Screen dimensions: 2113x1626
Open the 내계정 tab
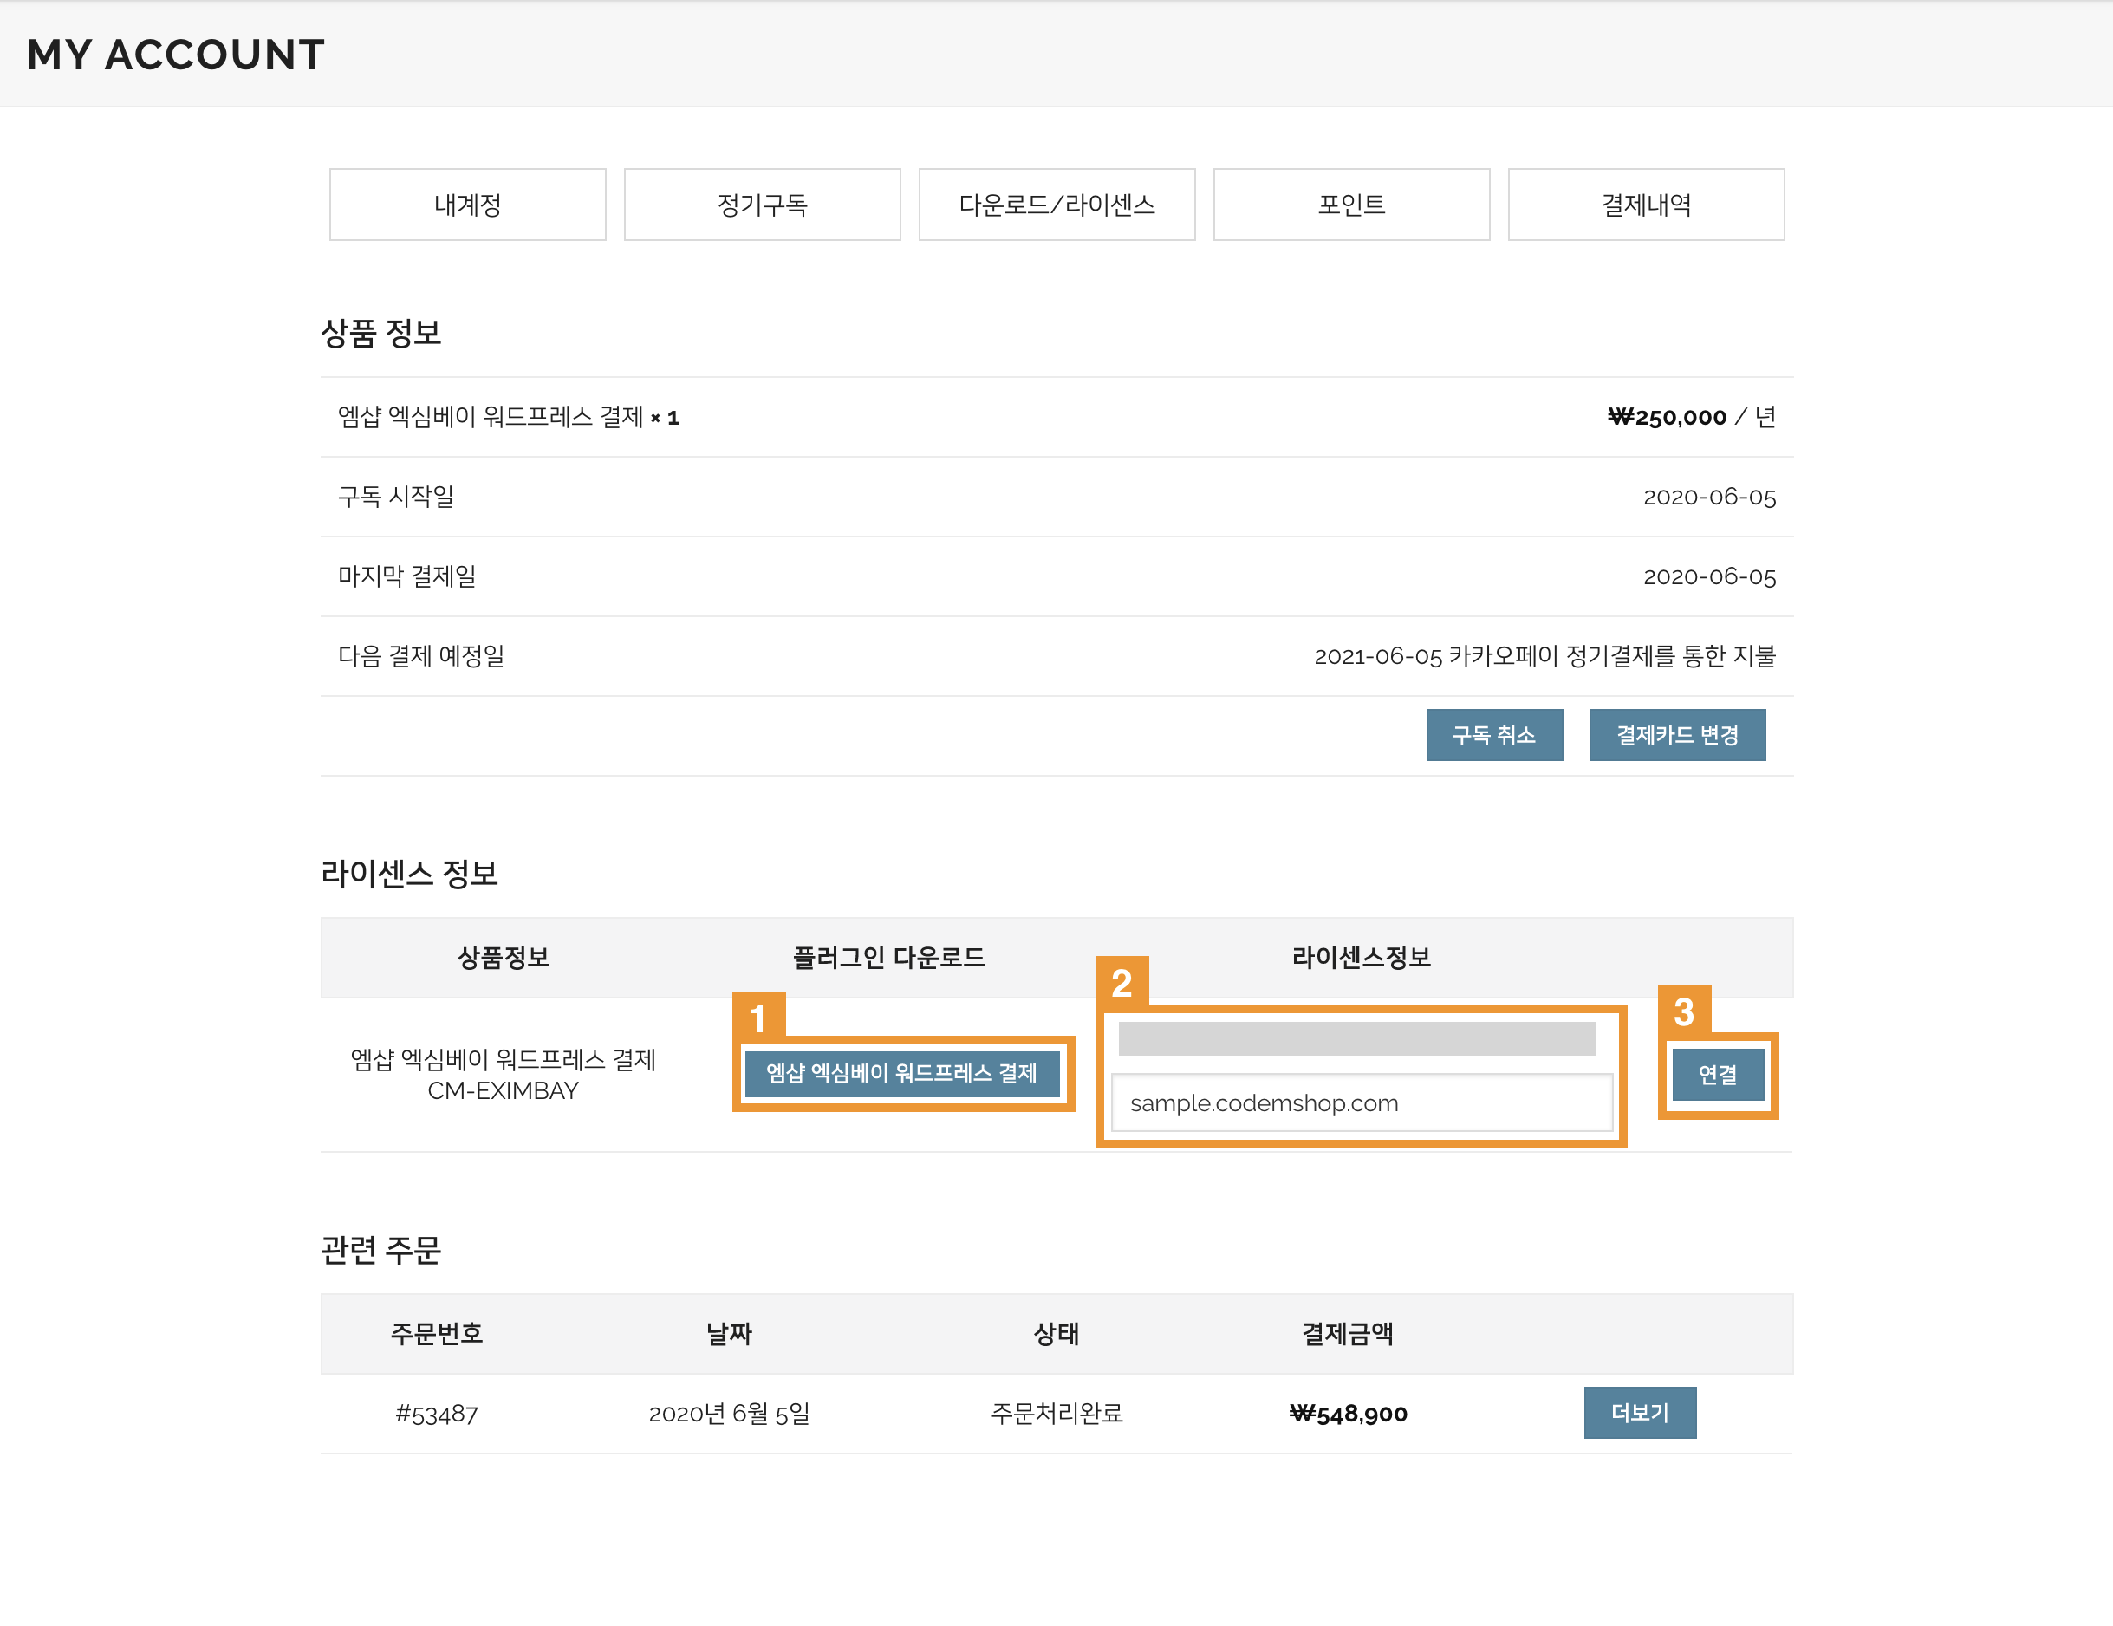tap(467, 204)
